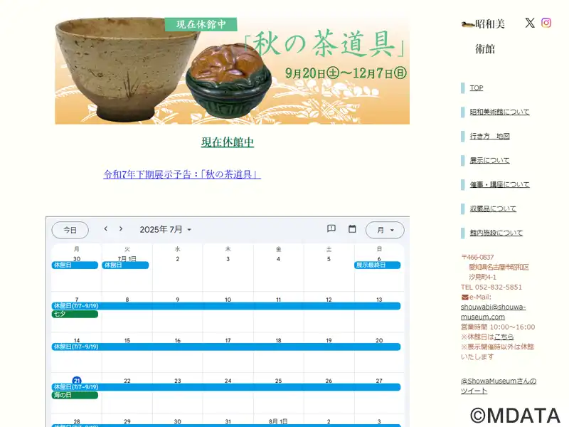Click the 秋の茶道具 banner image
The height and width of the screenshot is (427, 569).
tap(233, 70)
